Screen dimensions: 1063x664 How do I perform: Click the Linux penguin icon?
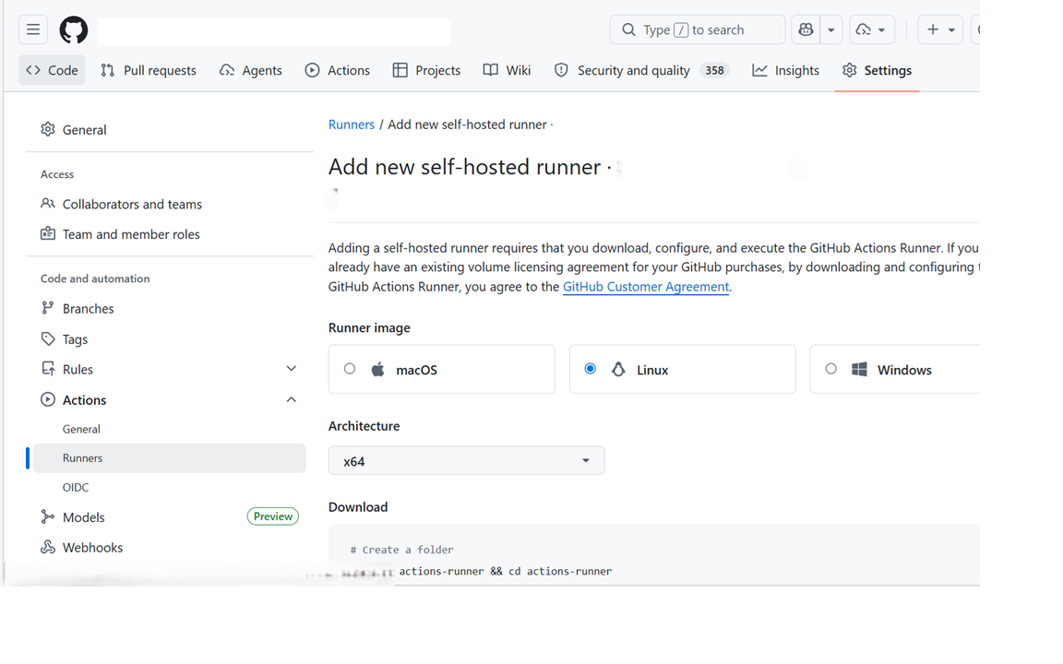coord(618,369)
